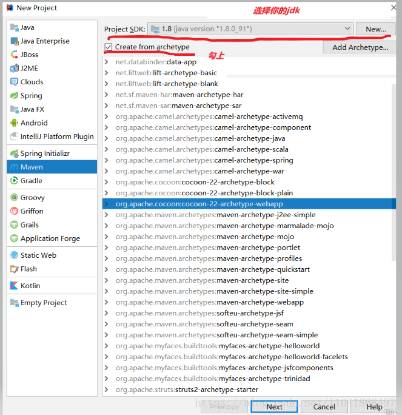This screenshot has height=415, width=402.
Task: Uncheck Create from archetype checkbox
Action: tap(109, 47)
